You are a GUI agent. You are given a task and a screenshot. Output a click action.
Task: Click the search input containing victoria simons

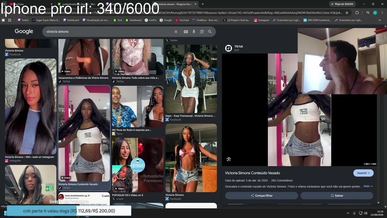tap(109, 31)
